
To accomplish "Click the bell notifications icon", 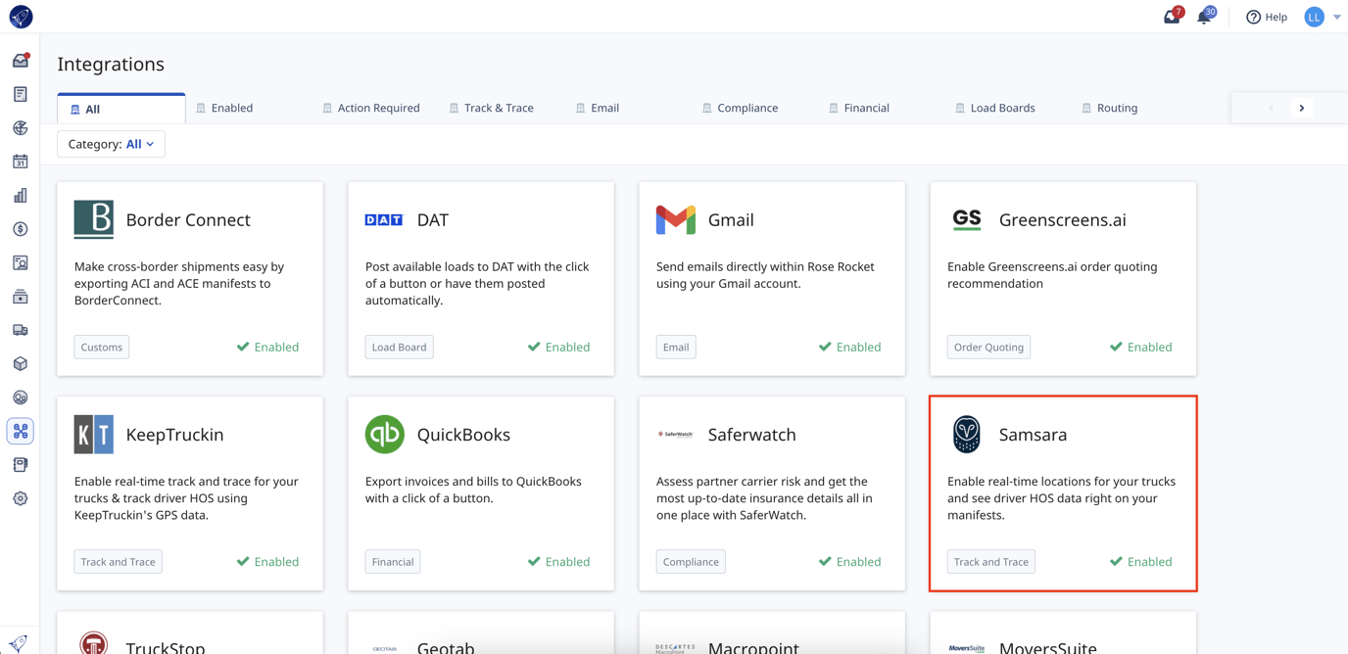I will [x=1204, y=17].
